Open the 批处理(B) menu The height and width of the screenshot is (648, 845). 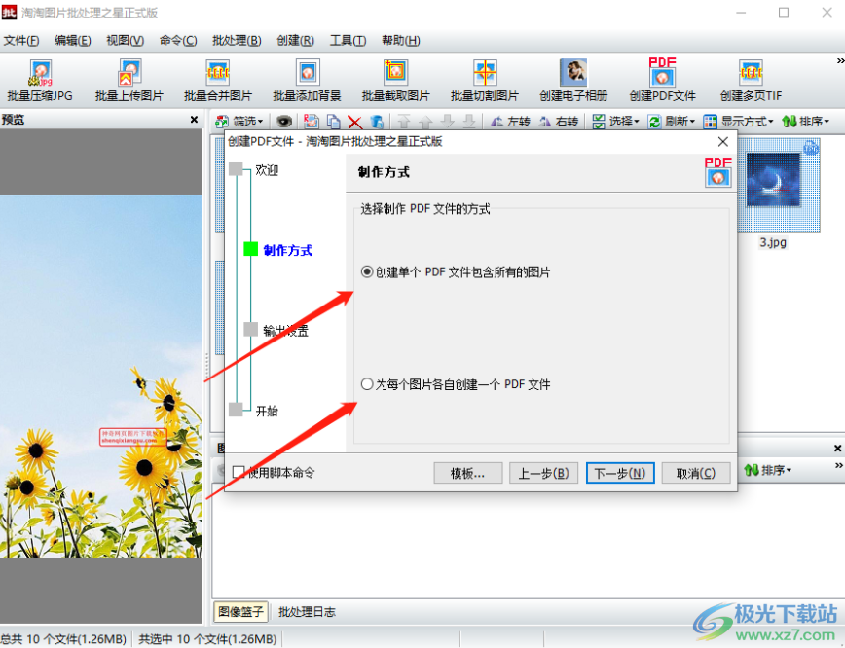coord(239,41)
